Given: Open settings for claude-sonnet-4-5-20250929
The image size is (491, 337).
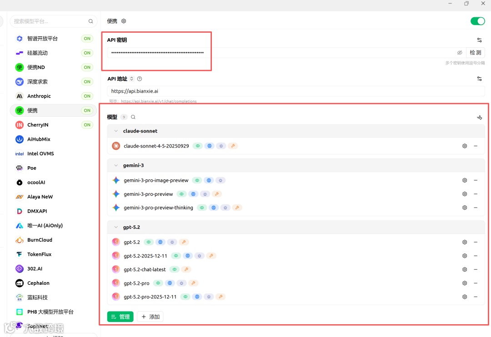Looking at the screenshot, I should click(x=465, y=146).
